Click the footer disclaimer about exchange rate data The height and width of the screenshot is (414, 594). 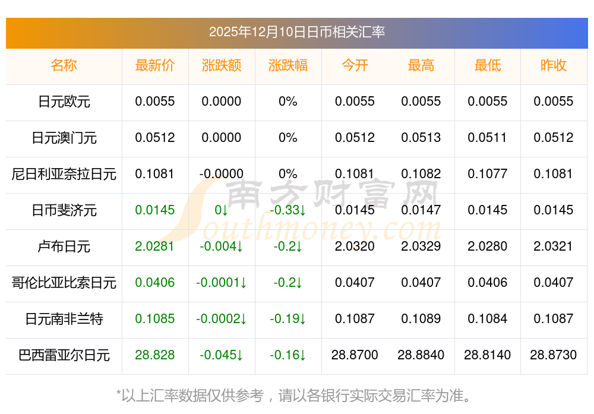tap(296, 395)
